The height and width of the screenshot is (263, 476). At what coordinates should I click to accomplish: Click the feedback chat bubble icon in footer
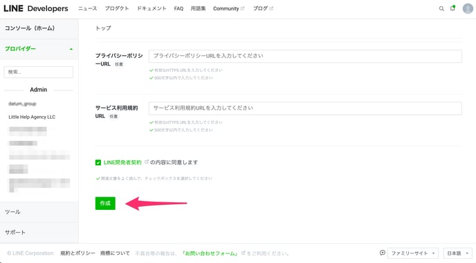coord(383,253)
